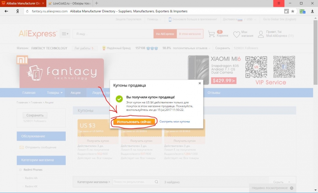Open the Отзывы store tab

[214, 92]
